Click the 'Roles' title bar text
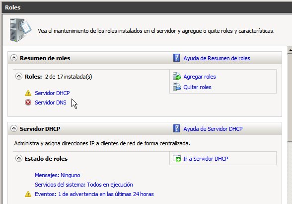The width and height of the screenshot is (292, 204). tap(13, 7)
